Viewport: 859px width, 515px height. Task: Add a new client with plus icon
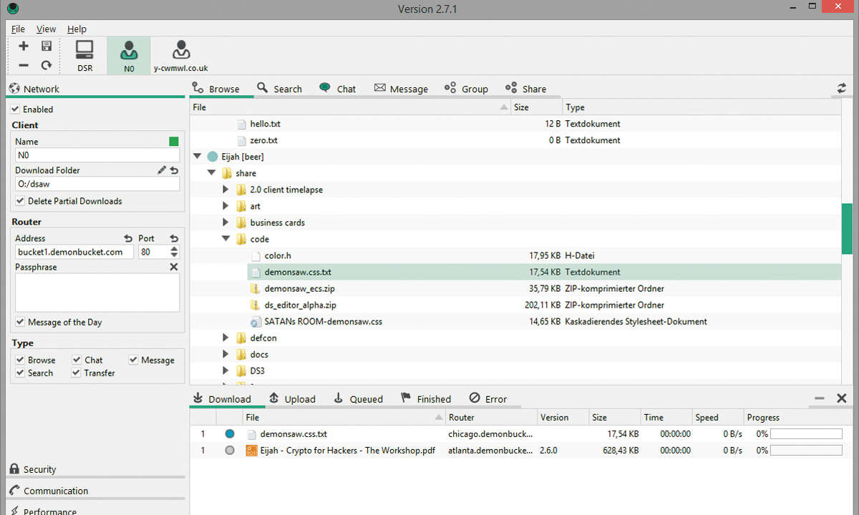tap(24, 46)
